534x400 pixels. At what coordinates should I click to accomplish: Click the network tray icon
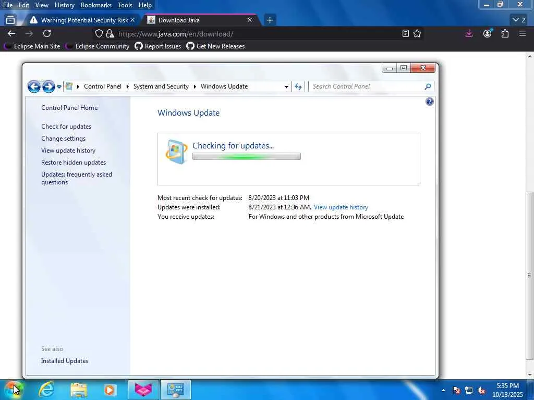pyautogui.click(x=469, y=391)
